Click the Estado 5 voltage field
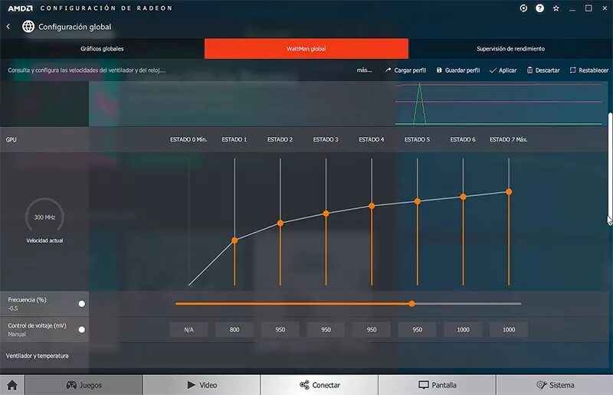The width and height of the screenshot is (613, 395). 417,330
